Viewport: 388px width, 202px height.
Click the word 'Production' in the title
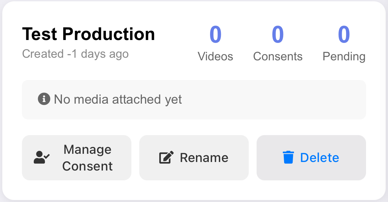point(108,34)
